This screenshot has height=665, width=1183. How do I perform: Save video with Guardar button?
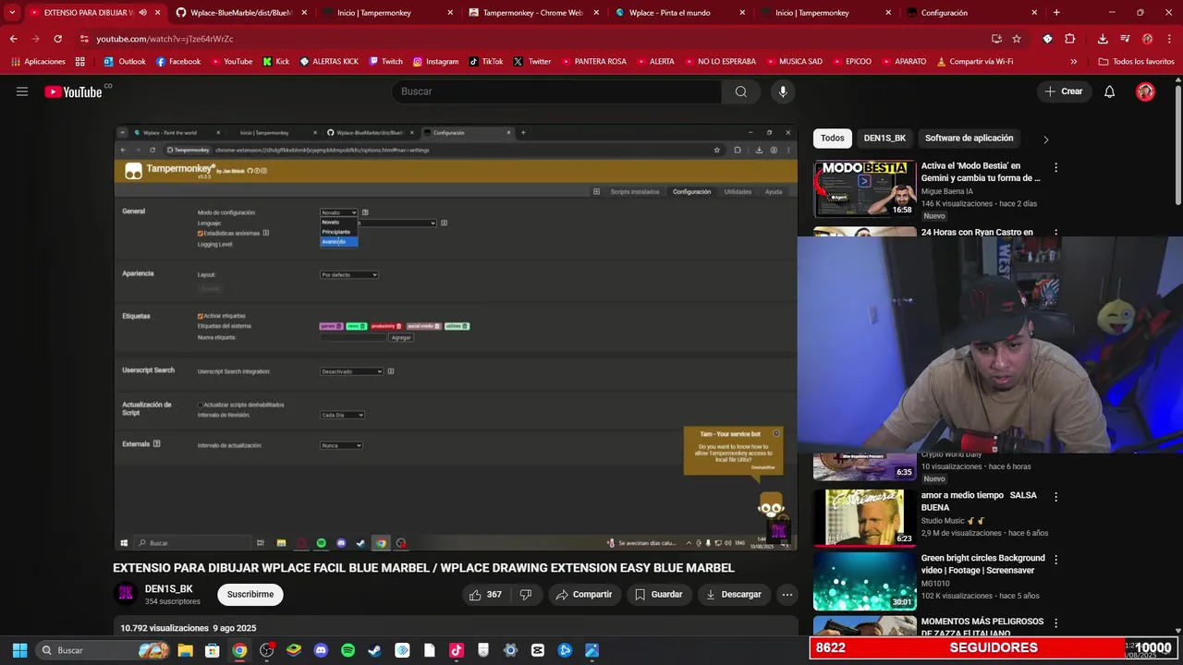[x=658, y=595]
